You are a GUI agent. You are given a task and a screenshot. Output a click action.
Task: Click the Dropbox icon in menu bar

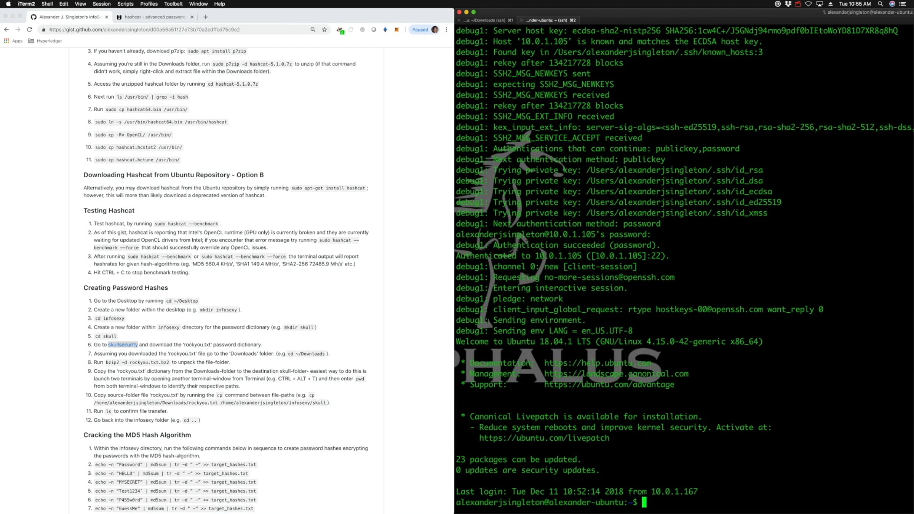coord(788,4)
